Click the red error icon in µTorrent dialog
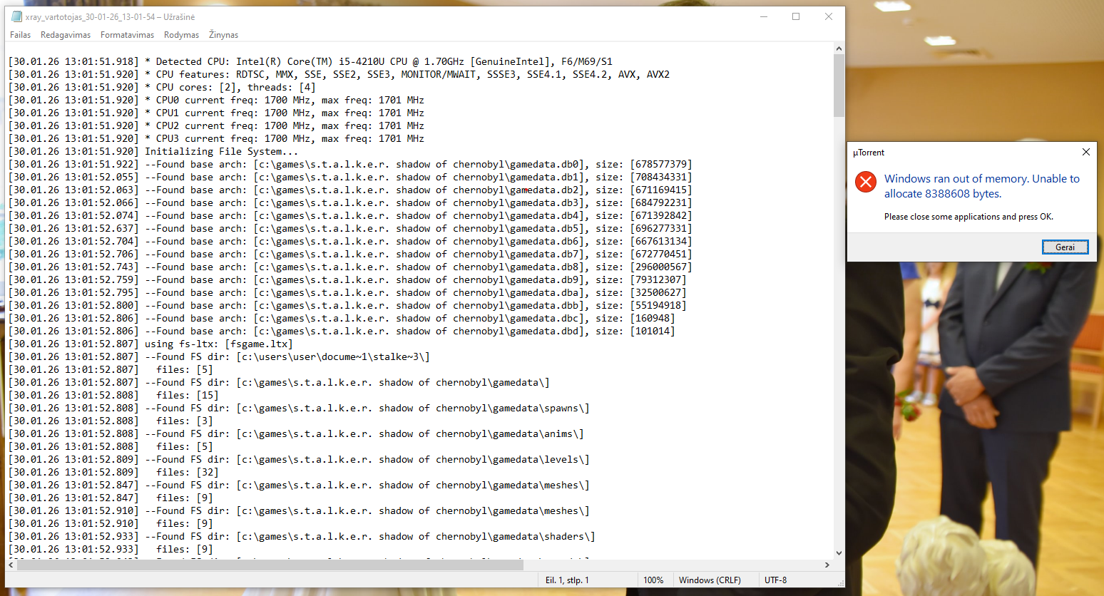The image size is (1104, 596). pyautogui.click(x=866, y=182)
